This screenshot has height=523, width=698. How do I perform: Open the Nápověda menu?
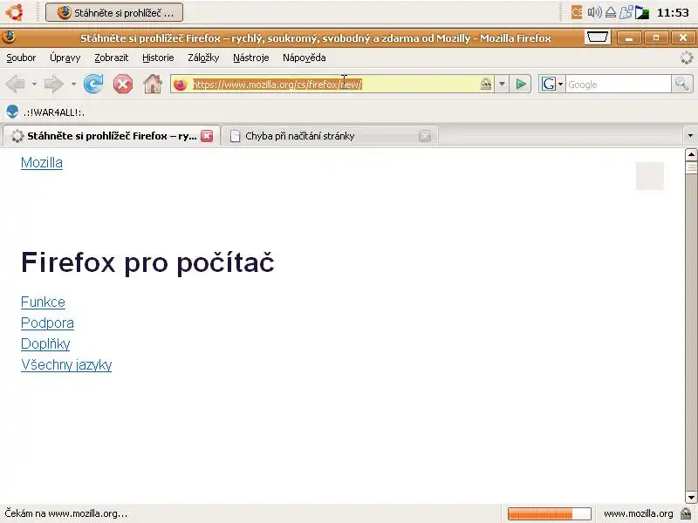(304, 58)
